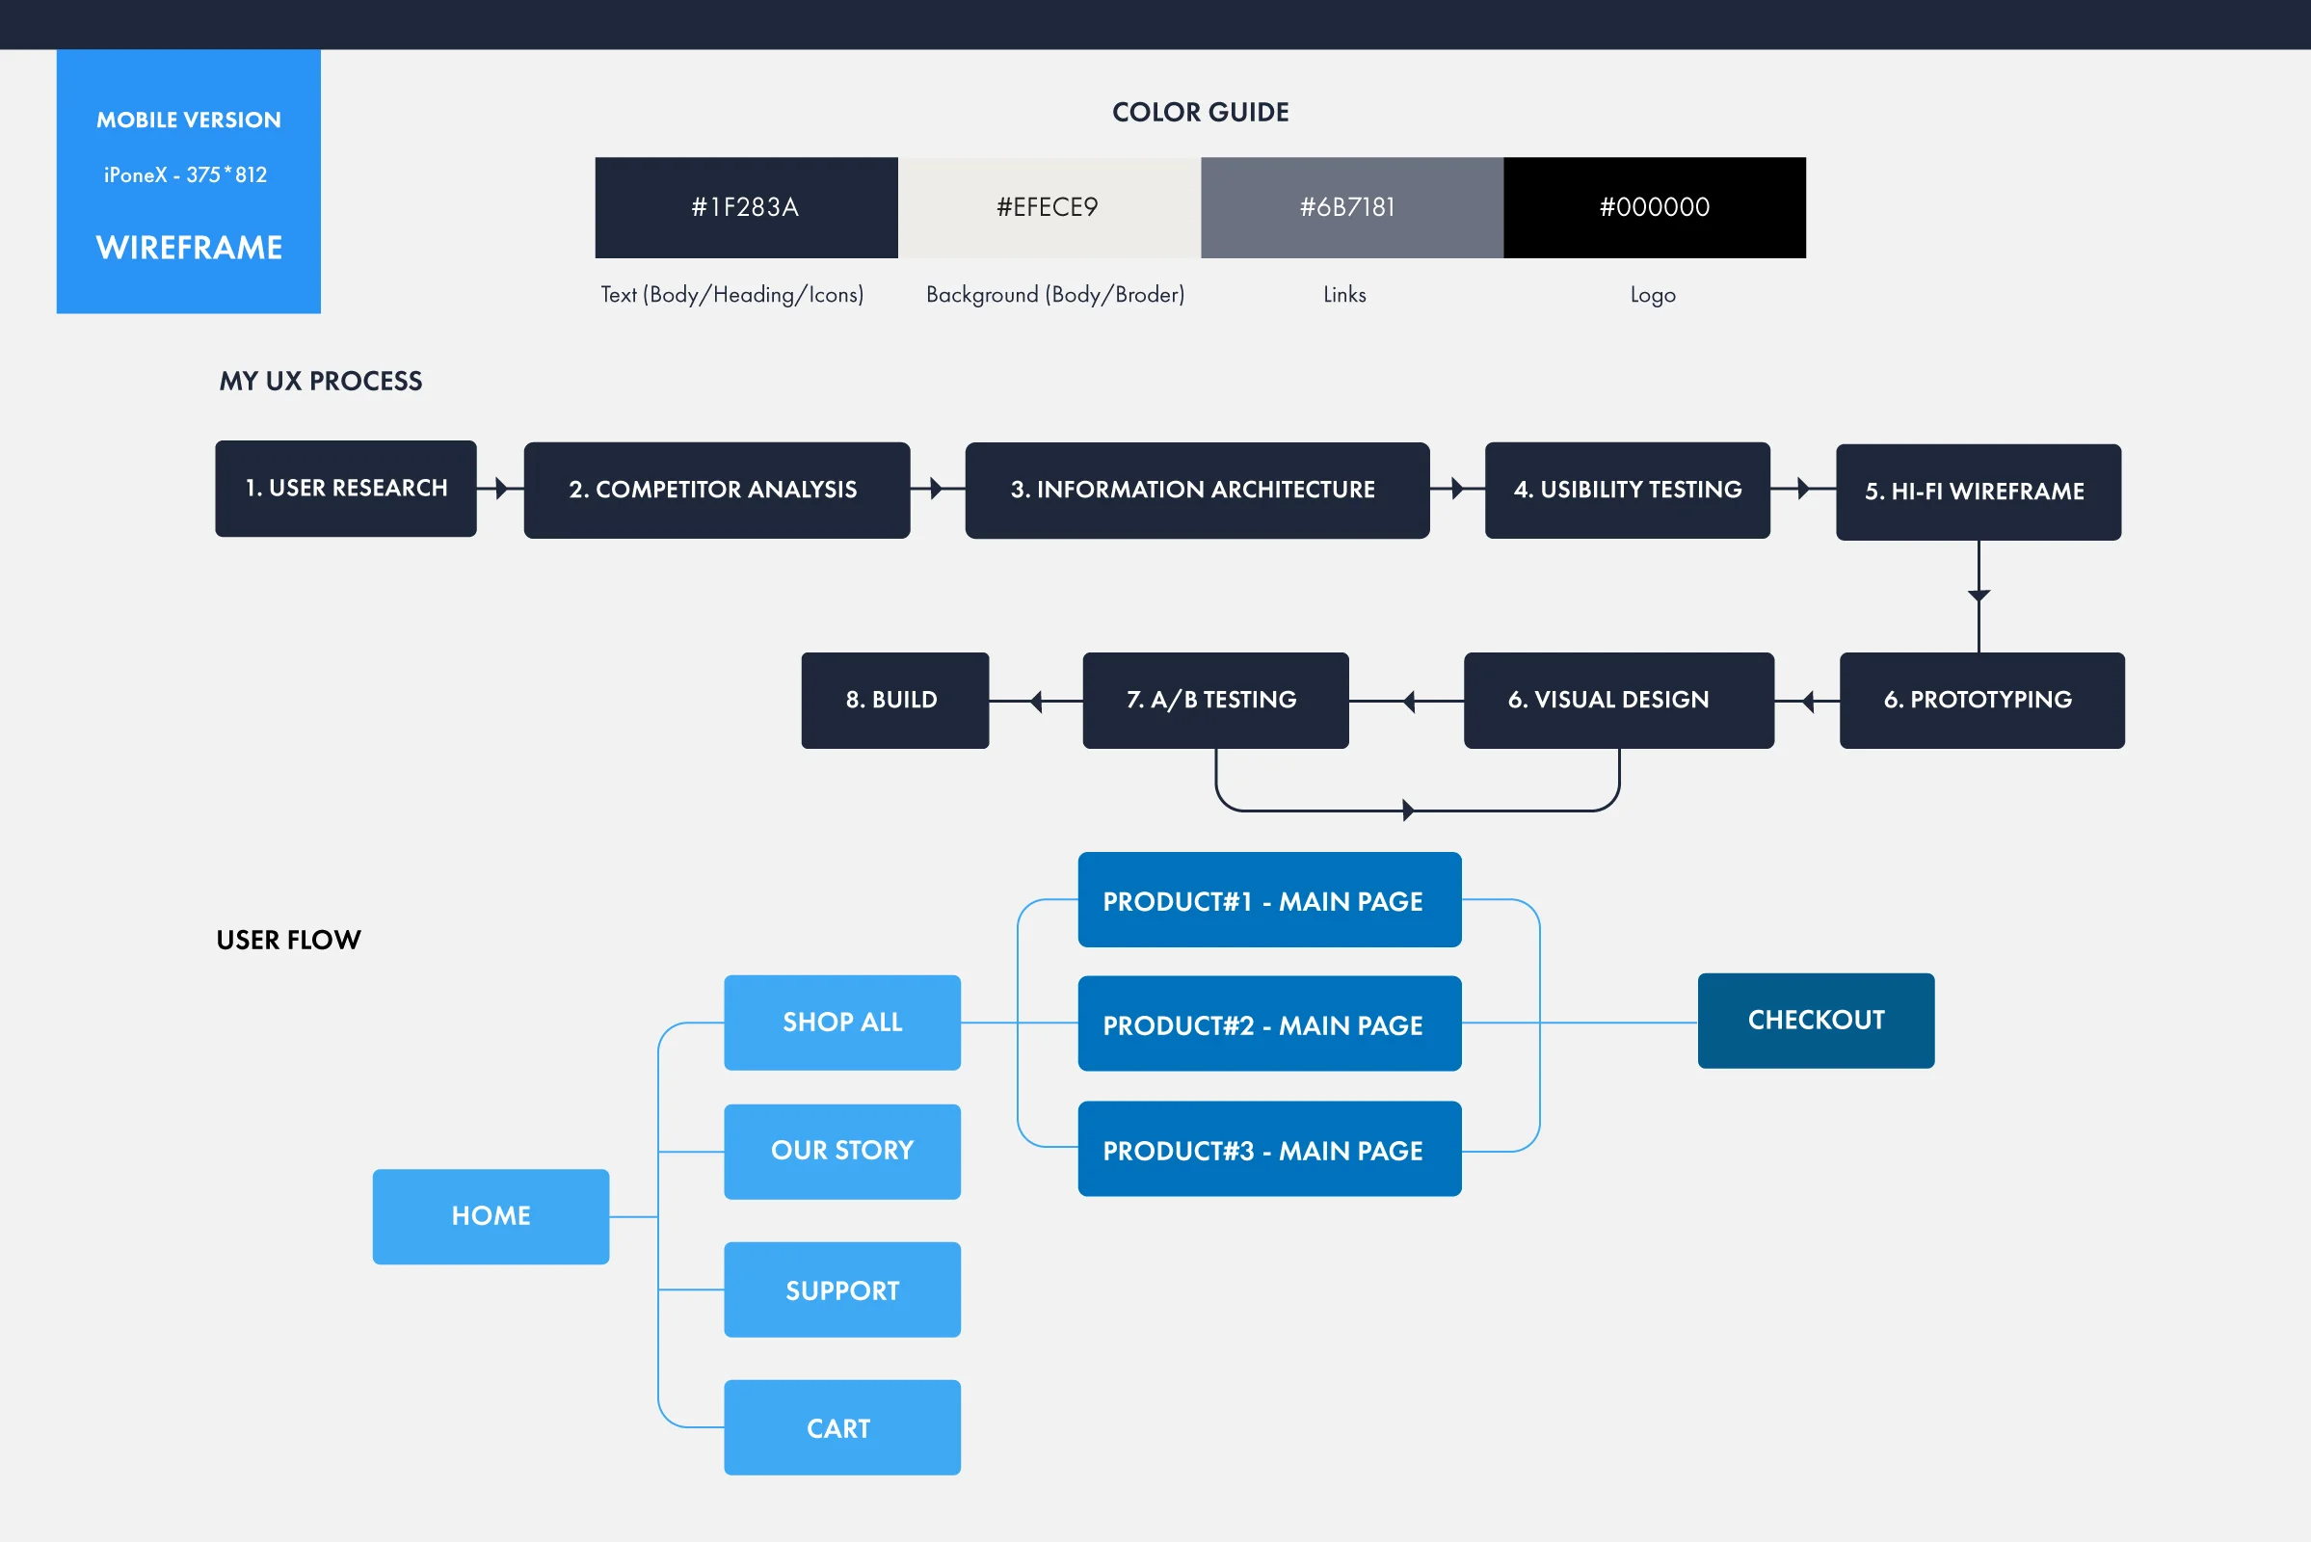The image size is (2311, 1542).
Task: Click the 6. Prototyping process box
Action: [x=1980, y=701]
